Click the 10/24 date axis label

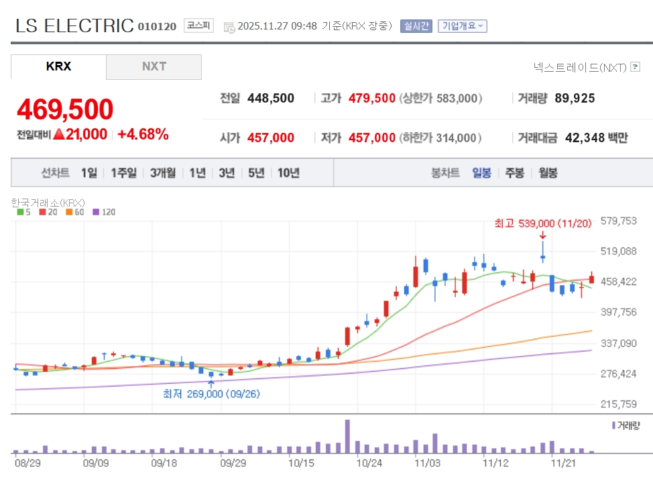click(x=369, y=463)
